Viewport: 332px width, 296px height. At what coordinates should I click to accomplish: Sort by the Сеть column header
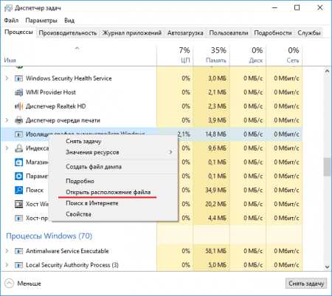point(285,55)
